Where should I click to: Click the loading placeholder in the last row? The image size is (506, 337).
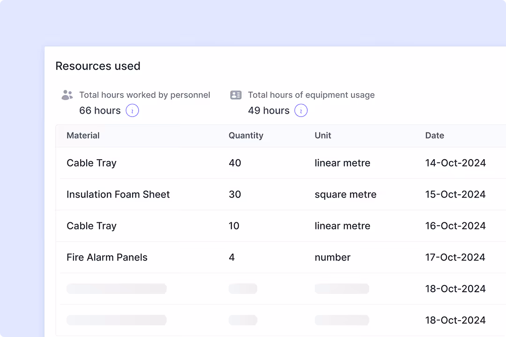tap(116, 320)
